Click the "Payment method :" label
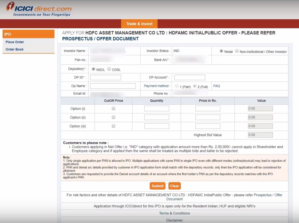The width and height of the screenshot is (299, 223). click(x=157, y=86)
